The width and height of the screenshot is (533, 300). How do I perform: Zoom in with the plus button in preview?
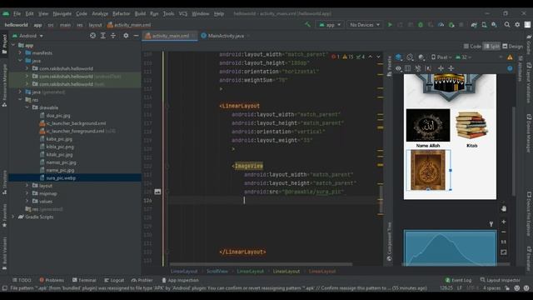(x=503, y=222)
